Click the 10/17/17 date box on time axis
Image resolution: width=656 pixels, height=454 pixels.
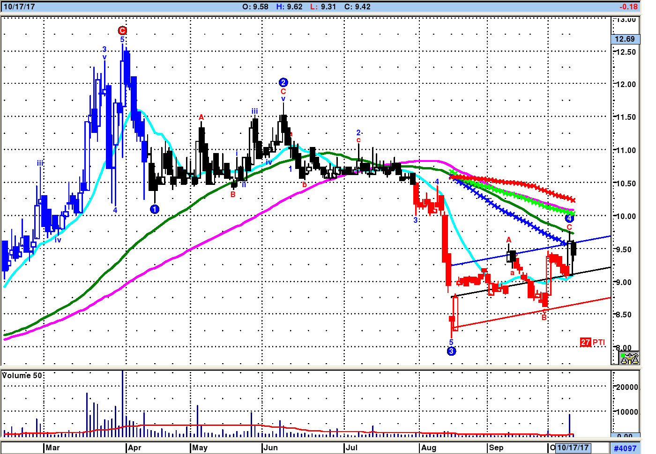pyautogui.click(x=573, y=447)
